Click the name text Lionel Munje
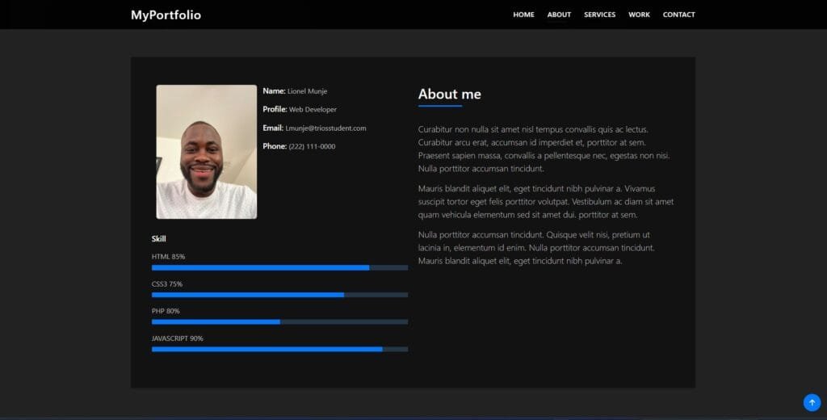 point(307,91)
